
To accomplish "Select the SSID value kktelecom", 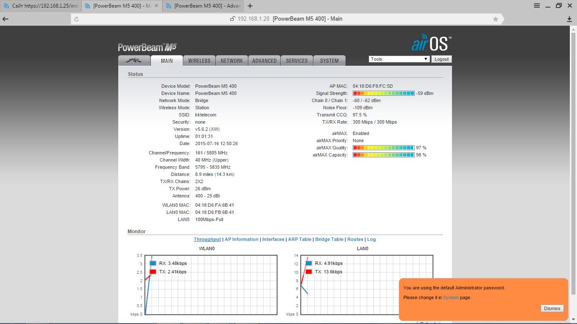I will [206, 115].
